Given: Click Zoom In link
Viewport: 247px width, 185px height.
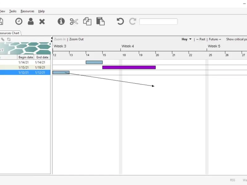Looking at the screenshot, I should pyautogui.click(x=60, y=39).
